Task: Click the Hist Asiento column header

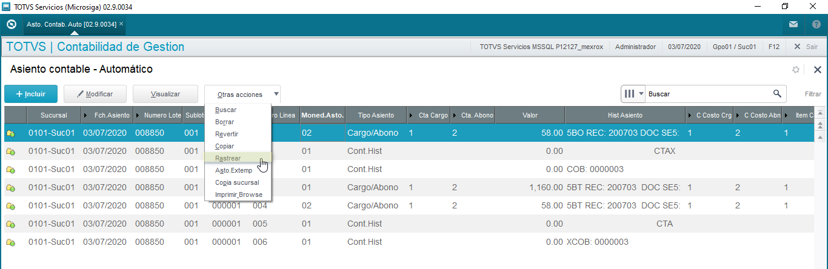Action: point(625,115)
